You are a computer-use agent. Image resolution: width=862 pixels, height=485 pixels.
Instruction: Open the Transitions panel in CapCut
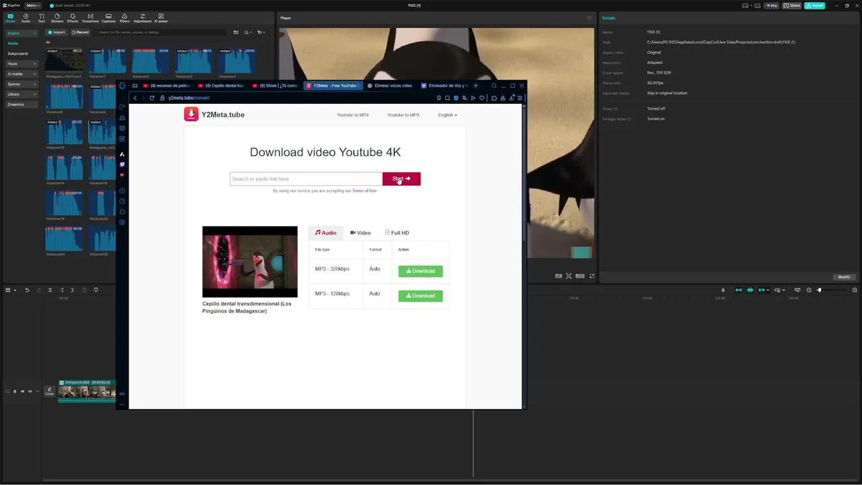(90, 18)
